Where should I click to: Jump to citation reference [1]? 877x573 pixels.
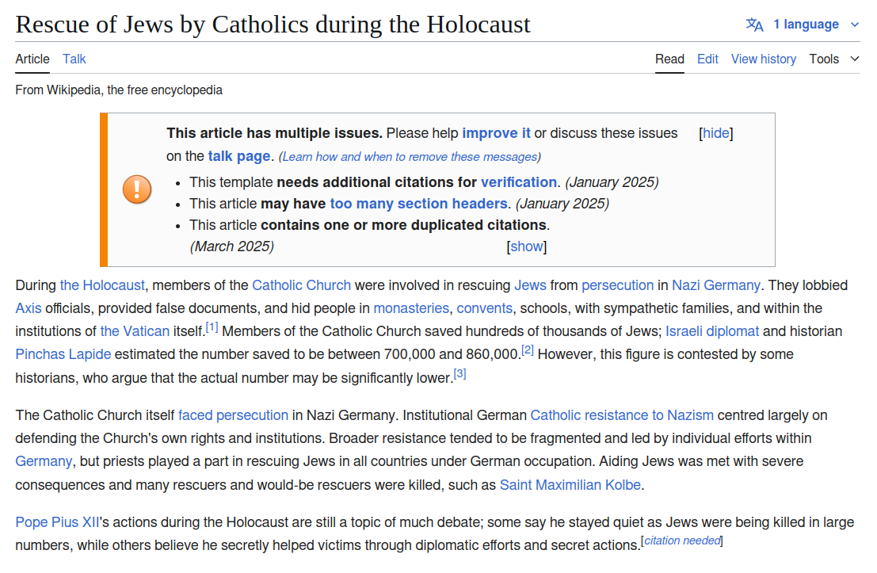[x=212, y=327]
